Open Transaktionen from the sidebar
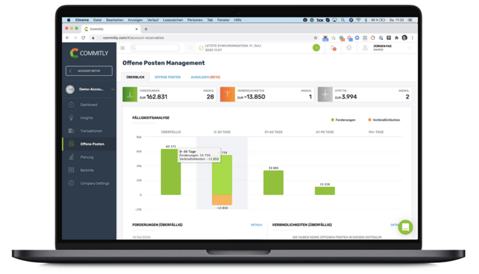The width and height of the screenshot is (479, 274). click(72, 131)
